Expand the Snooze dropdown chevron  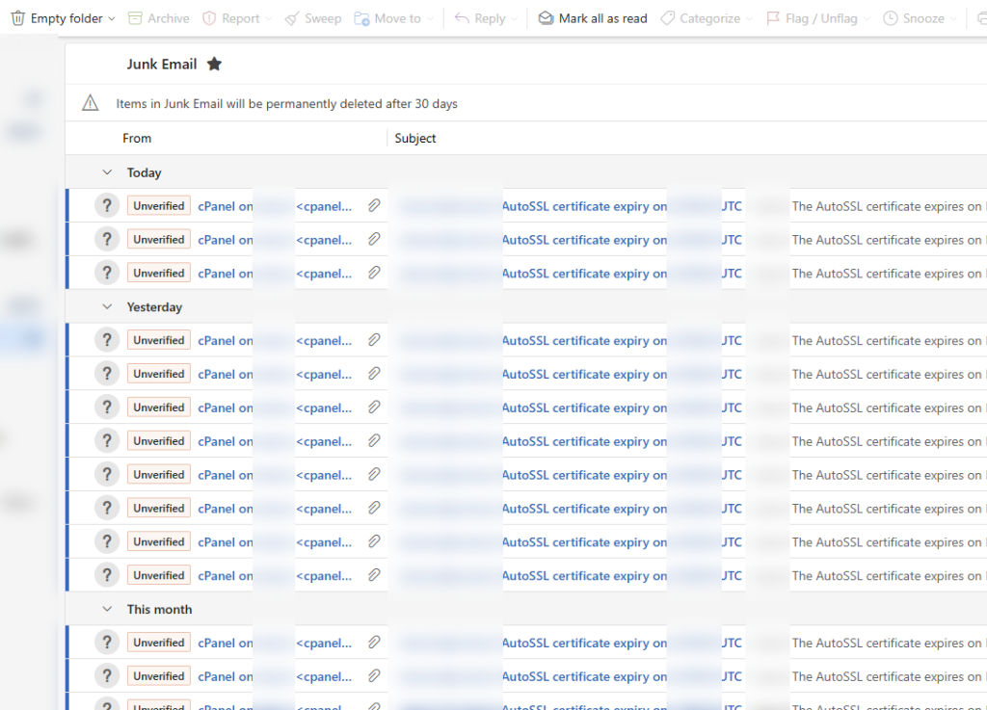coord(953,19)
